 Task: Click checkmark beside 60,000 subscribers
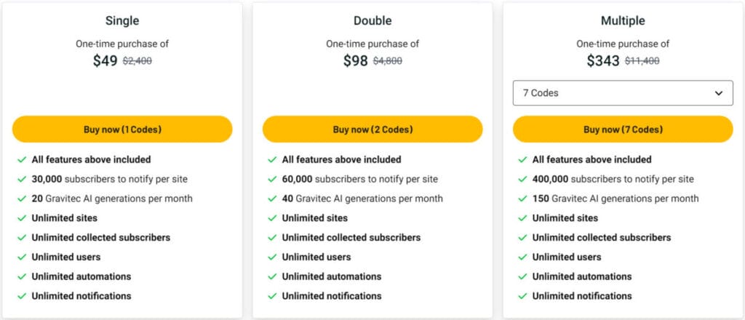(272, 180)
